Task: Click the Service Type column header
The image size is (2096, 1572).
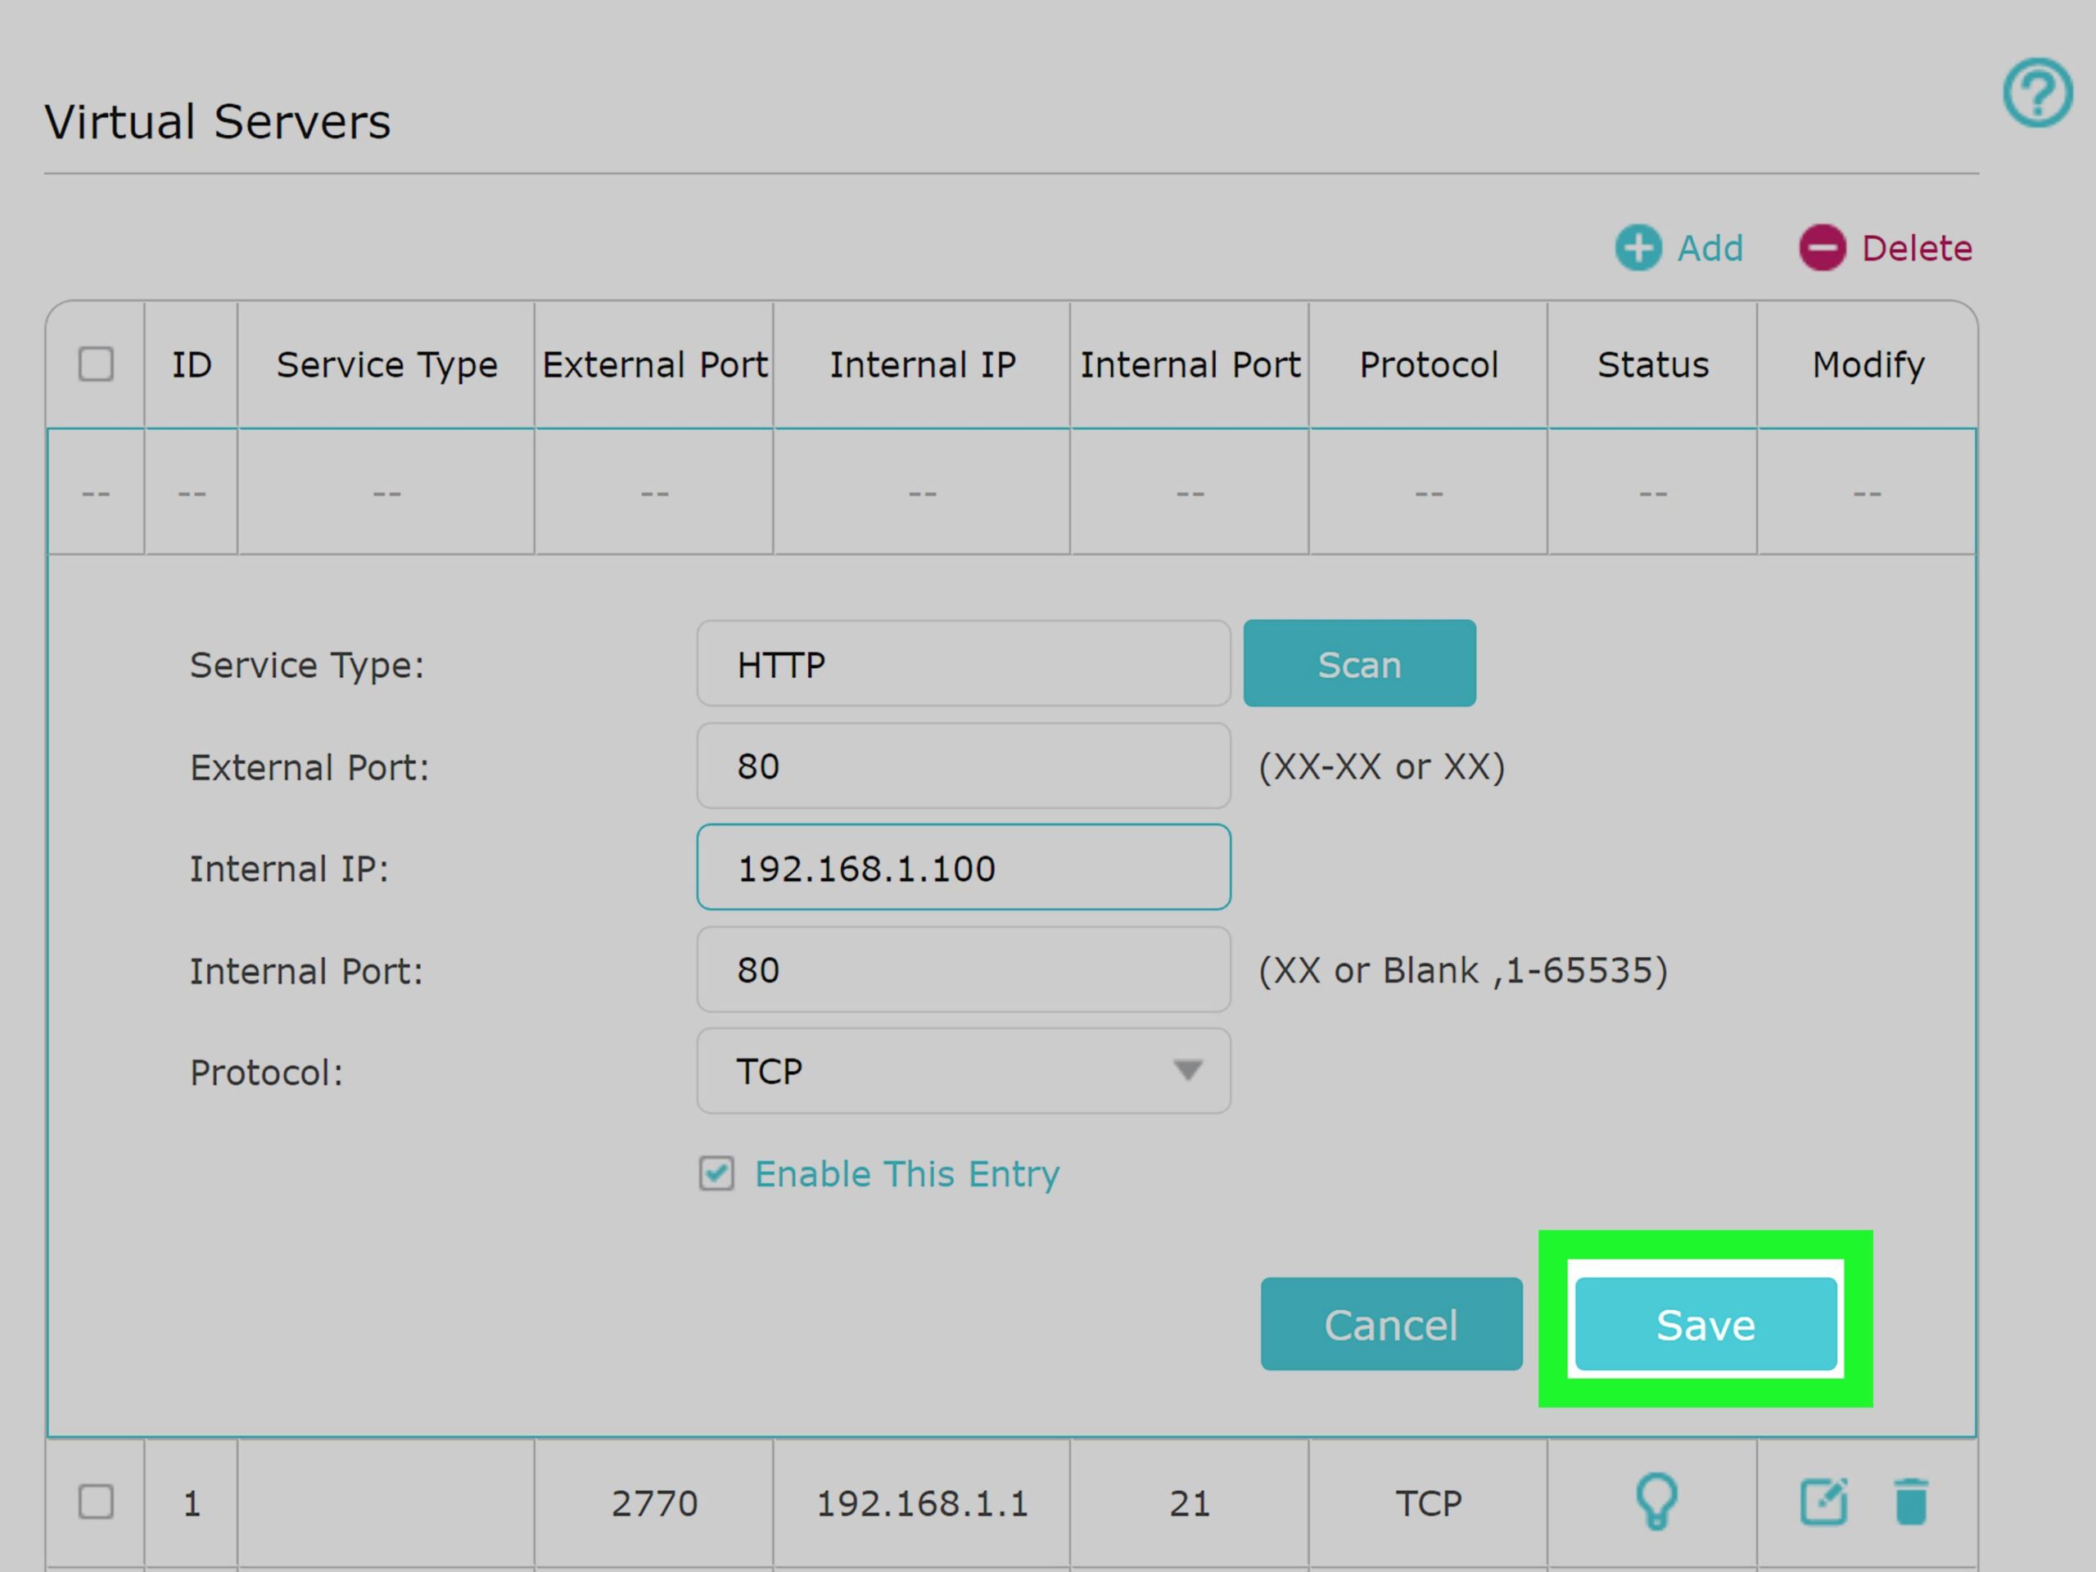Action: 386,366
